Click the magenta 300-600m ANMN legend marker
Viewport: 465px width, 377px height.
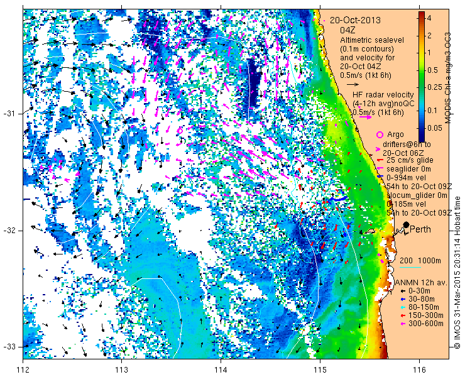(x=403, y=324)
